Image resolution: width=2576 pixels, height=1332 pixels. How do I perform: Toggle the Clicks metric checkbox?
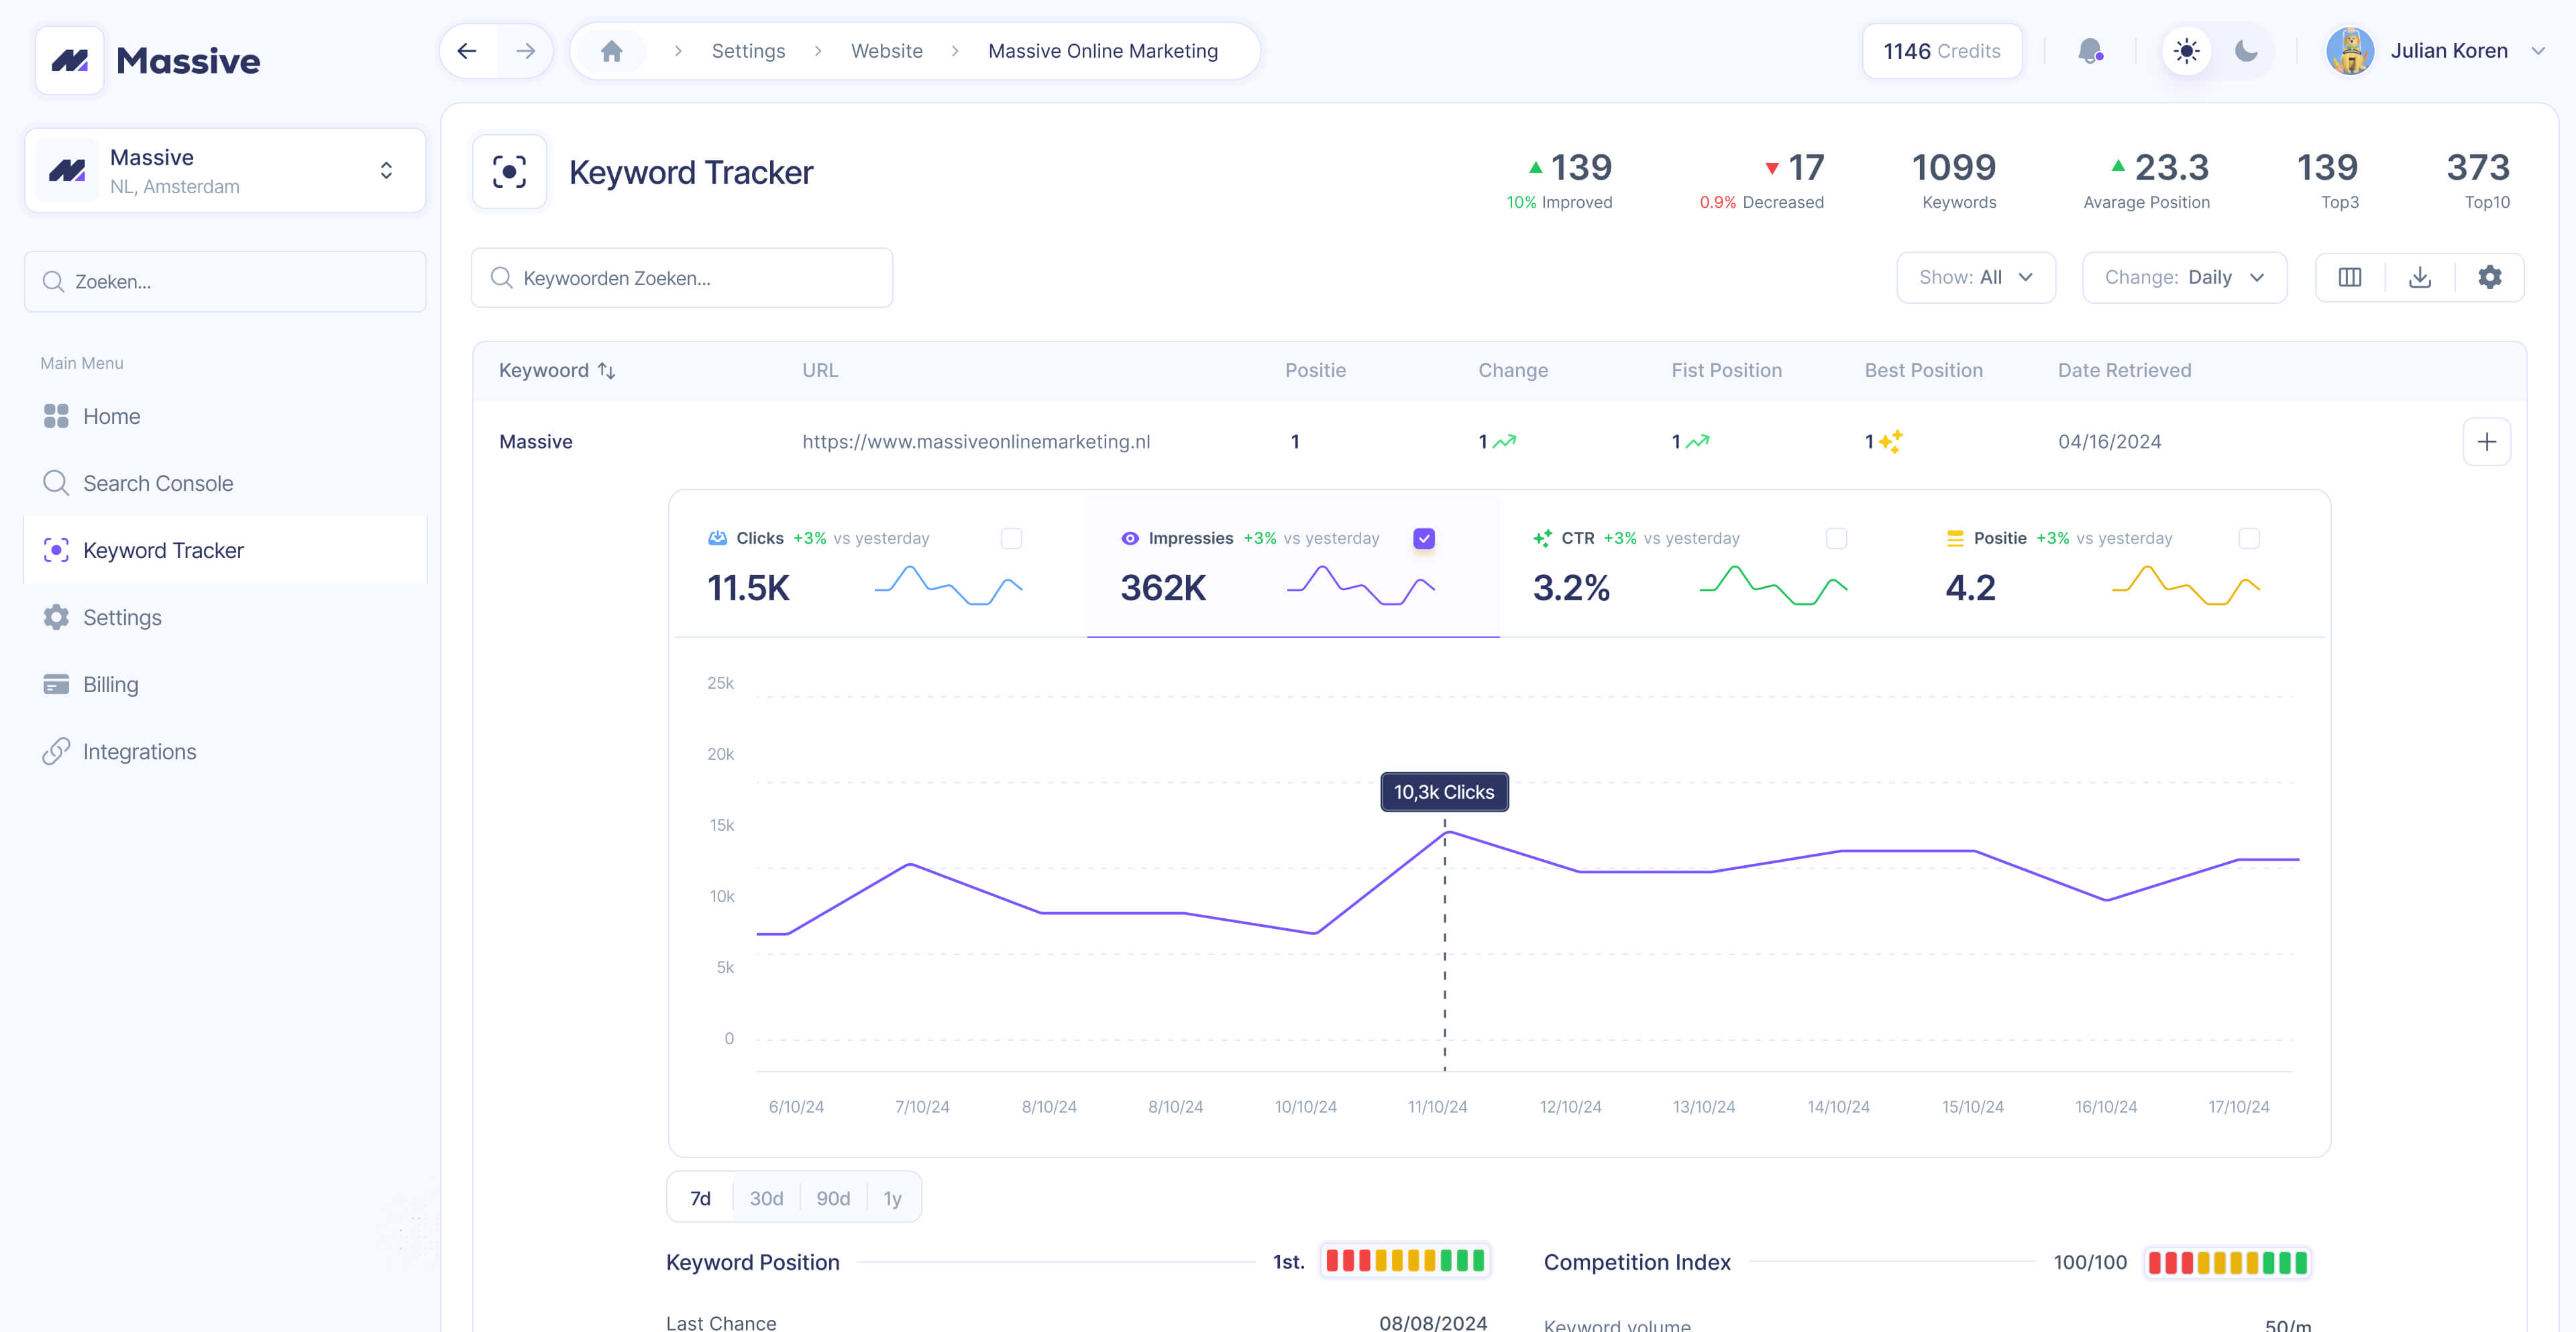tap(1011, 538)
